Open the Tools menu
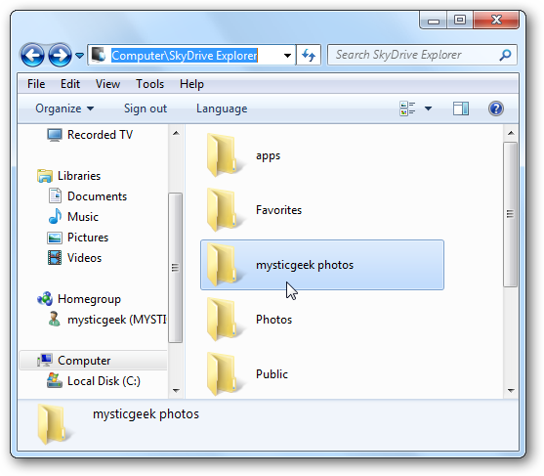This screenshot has width=544, height=476. 149,84
